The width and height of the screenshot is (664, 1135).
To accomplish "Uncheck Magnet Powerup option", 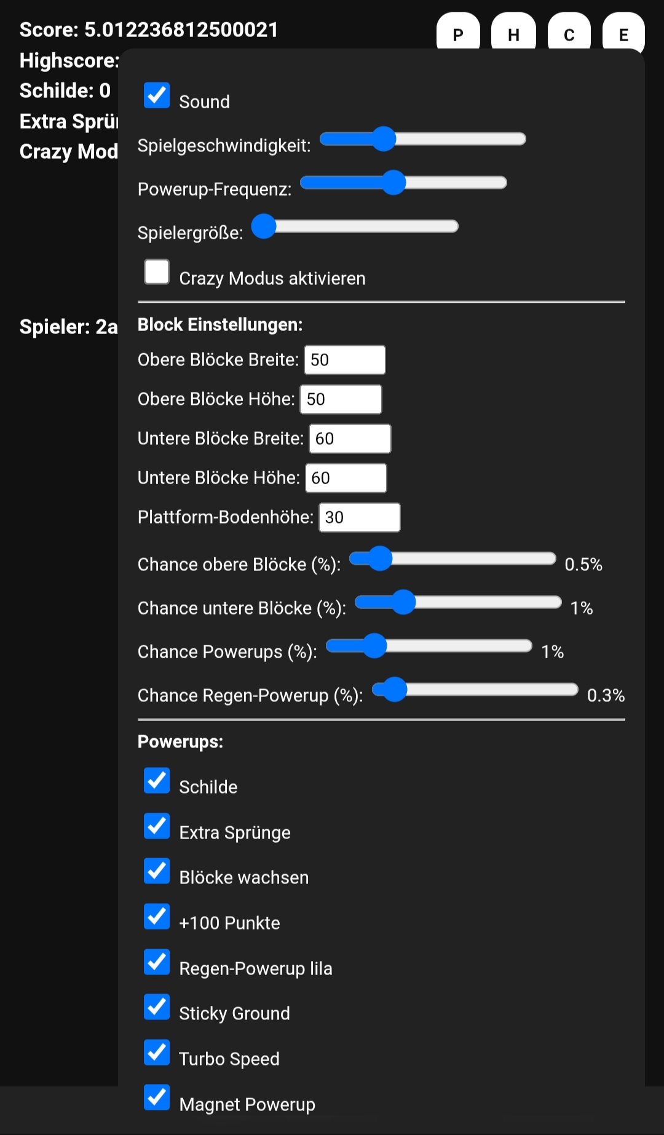I will [x=157, y=1098].
